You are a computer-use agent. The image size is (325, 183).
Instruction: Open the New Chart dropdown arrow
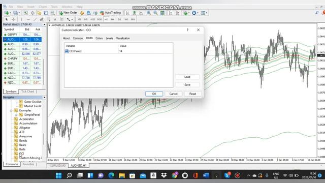point(10,13)
